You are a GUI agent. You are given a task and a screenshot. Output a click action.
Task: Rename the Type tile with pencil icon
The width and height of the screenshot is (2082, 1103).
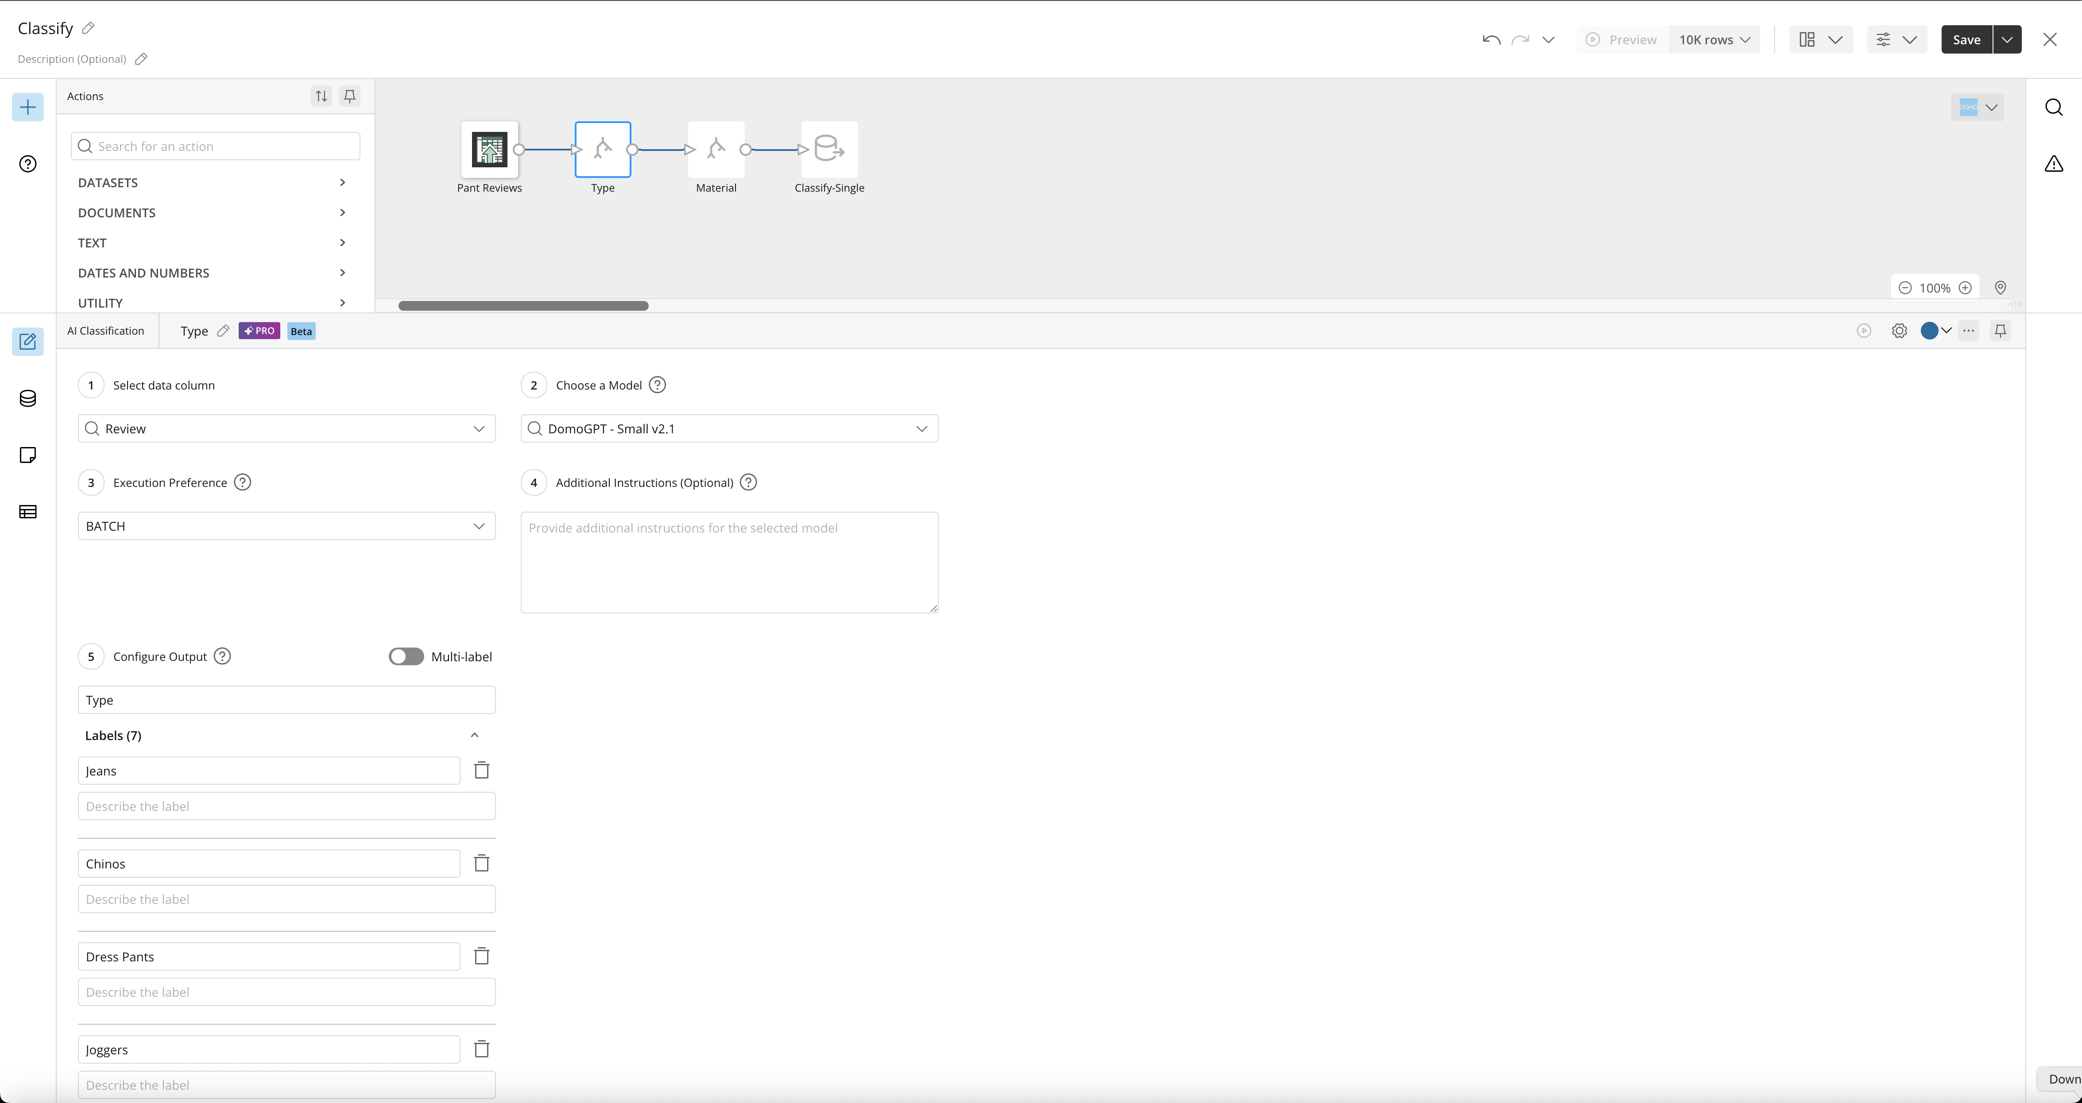[223, 331]
